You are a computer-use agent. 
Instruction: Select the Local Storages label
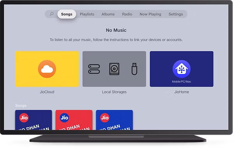click(114, 92)
